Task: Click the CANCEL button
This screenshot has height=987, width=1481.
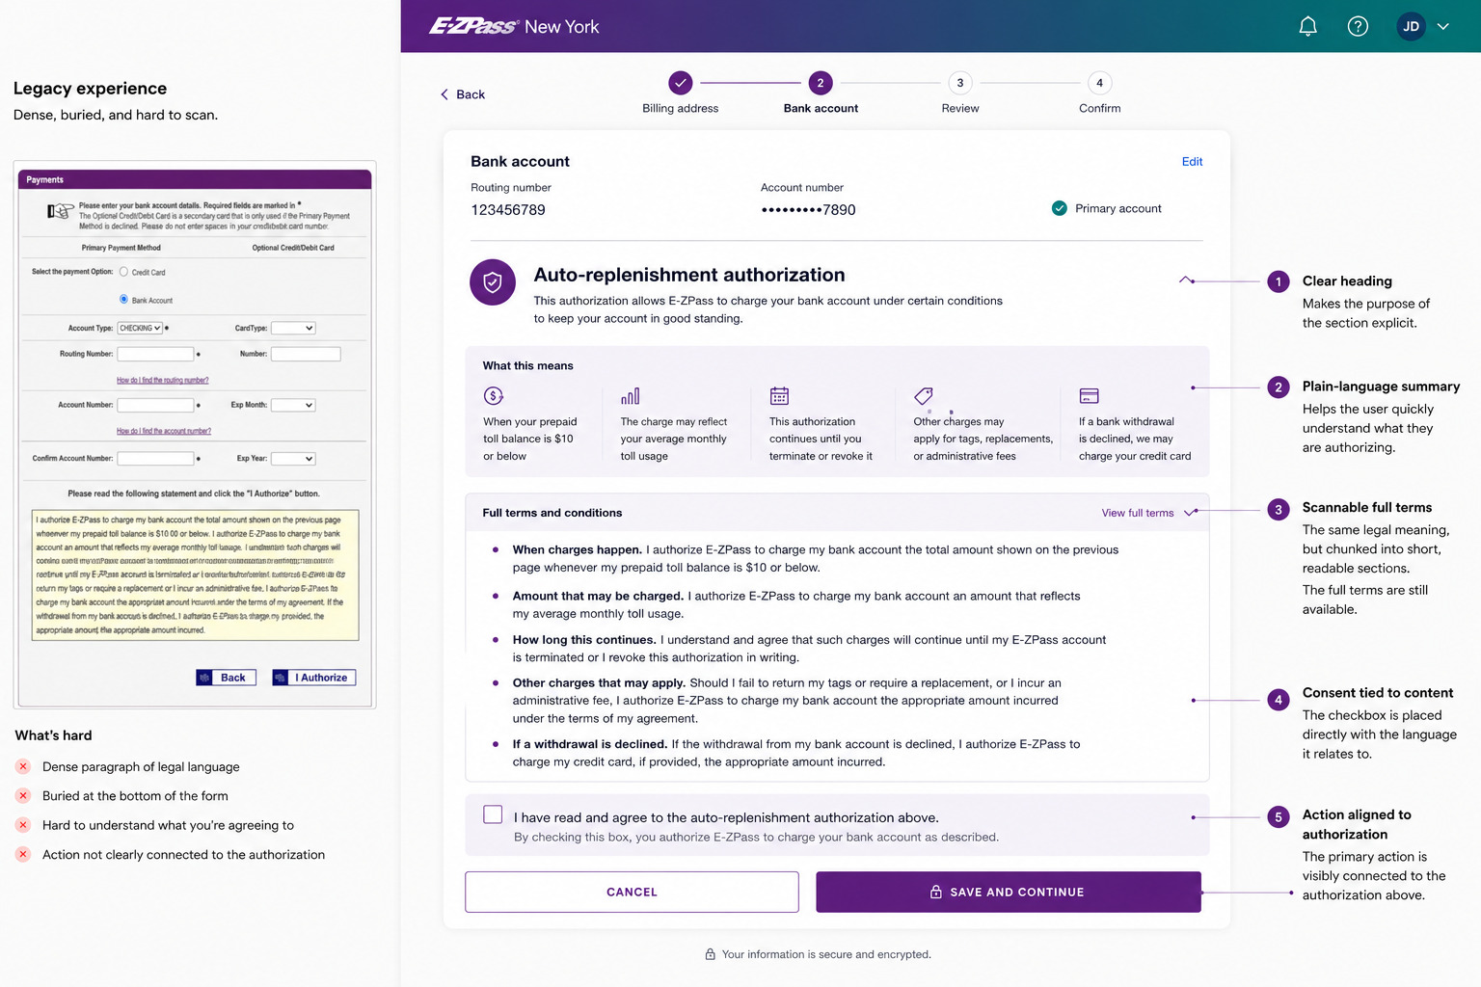Action: (x=632, y=892)
